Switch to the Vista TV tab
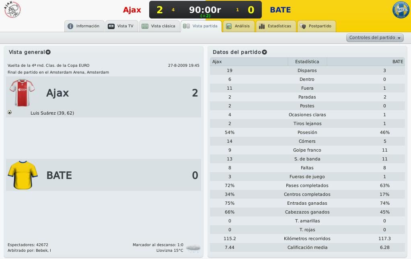The height and width of the screenshot is (259, 411). (121, 26)
